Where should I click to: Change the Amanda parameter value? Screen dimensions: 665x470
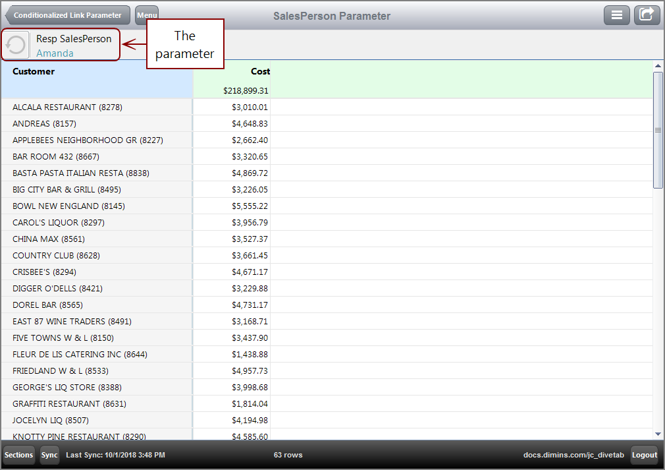coord(55,53)
